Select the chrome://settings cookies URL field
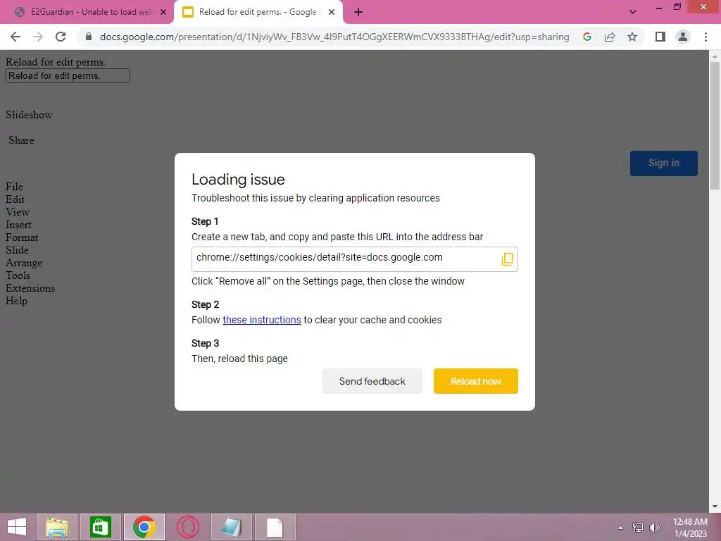The width and height of the screenshot is (721, 541). [355, 259]
